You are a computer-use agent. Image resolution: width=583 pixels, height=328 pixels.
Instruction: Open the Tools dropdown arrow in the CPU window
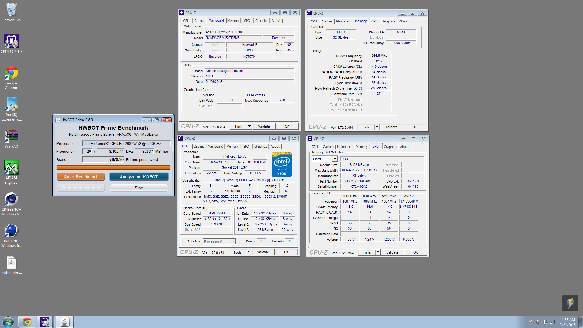coord(248,252)
